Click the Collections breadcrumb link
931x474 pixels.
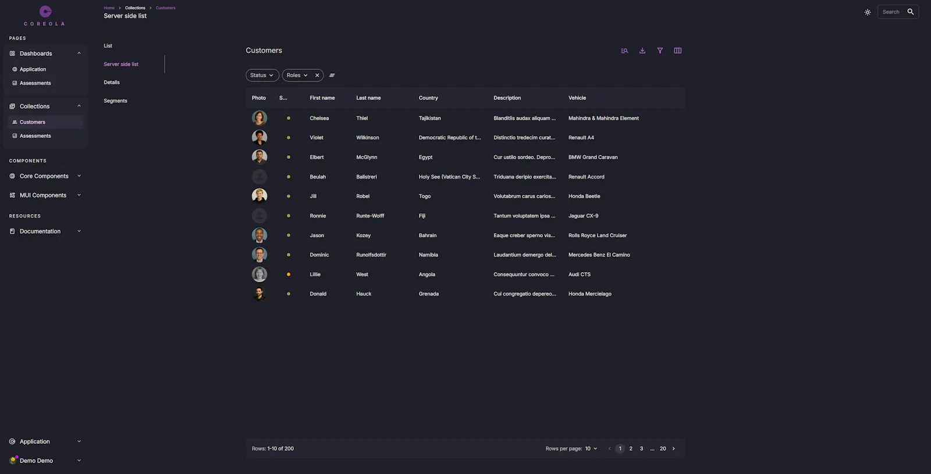tap(135, 8)
